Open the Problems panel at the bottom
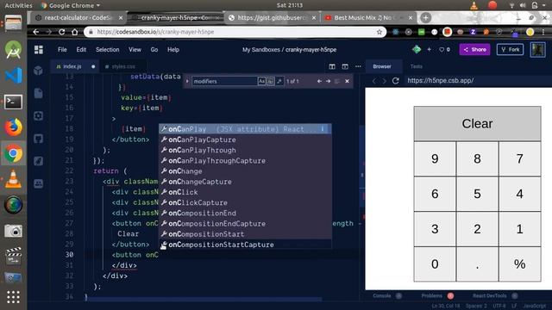 click(431, 296)
